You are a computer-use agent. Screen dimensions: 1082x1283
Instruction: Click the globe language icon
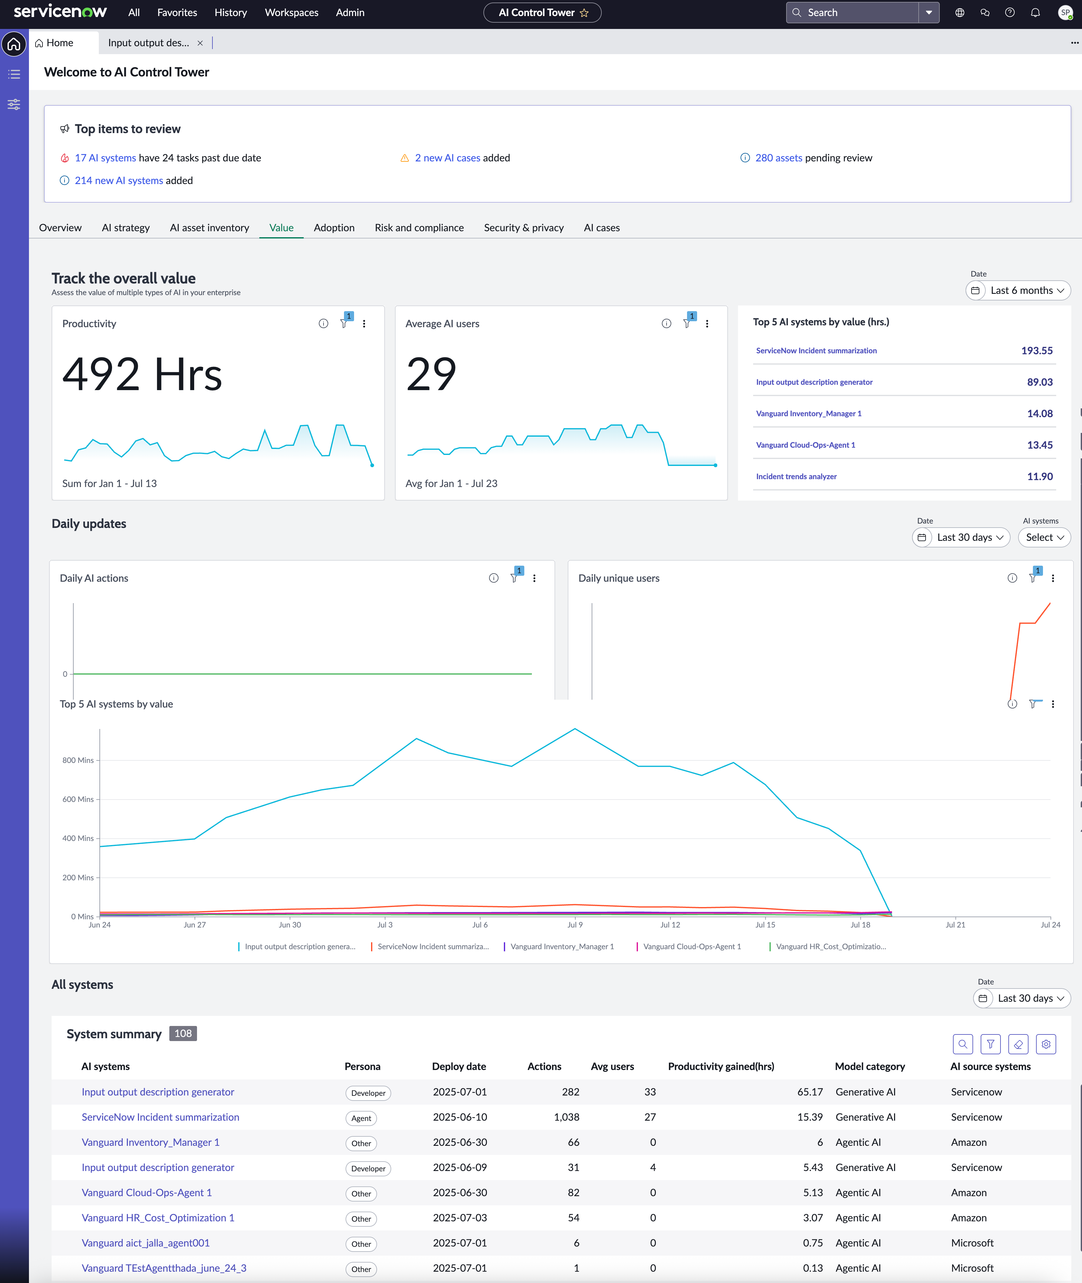(960, 12)
